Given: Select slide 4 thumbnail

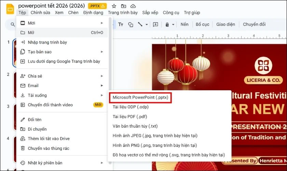Looking at the screenshot, I should tap(15, 149).
